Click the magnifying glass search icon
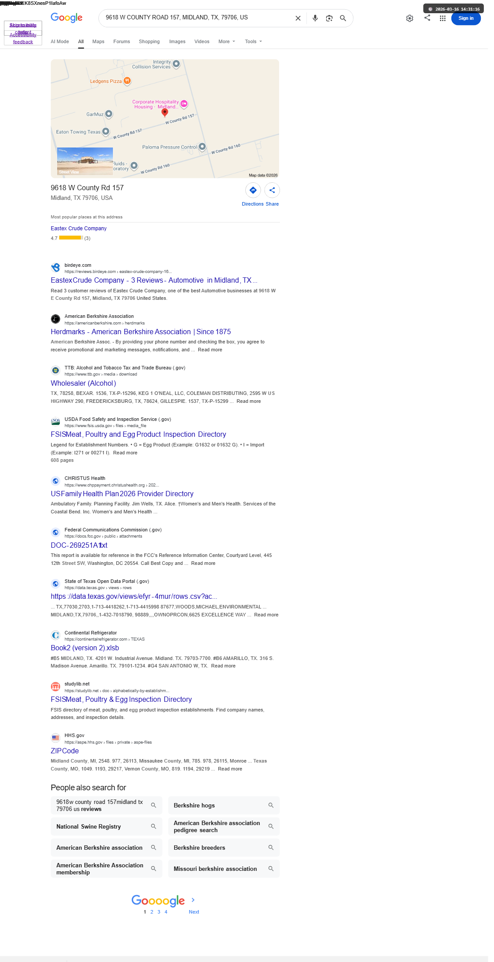Viewport: 494px width, 962px height. tap(343, 18)
